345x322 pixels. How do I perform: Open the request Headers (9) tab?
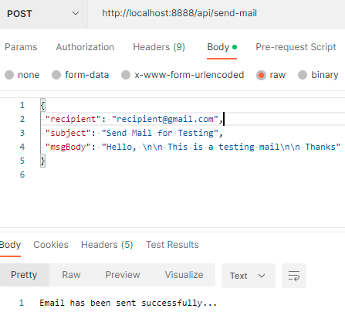click(x=159, y=47)
